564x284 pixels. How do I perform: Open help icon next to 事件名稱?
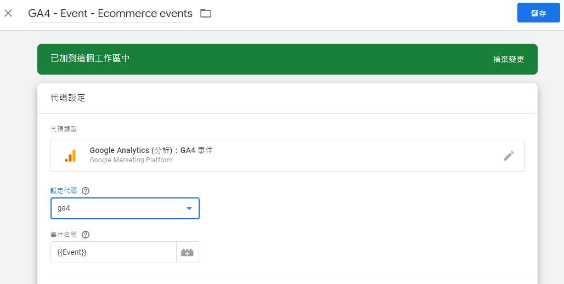[x=86, y=235]
